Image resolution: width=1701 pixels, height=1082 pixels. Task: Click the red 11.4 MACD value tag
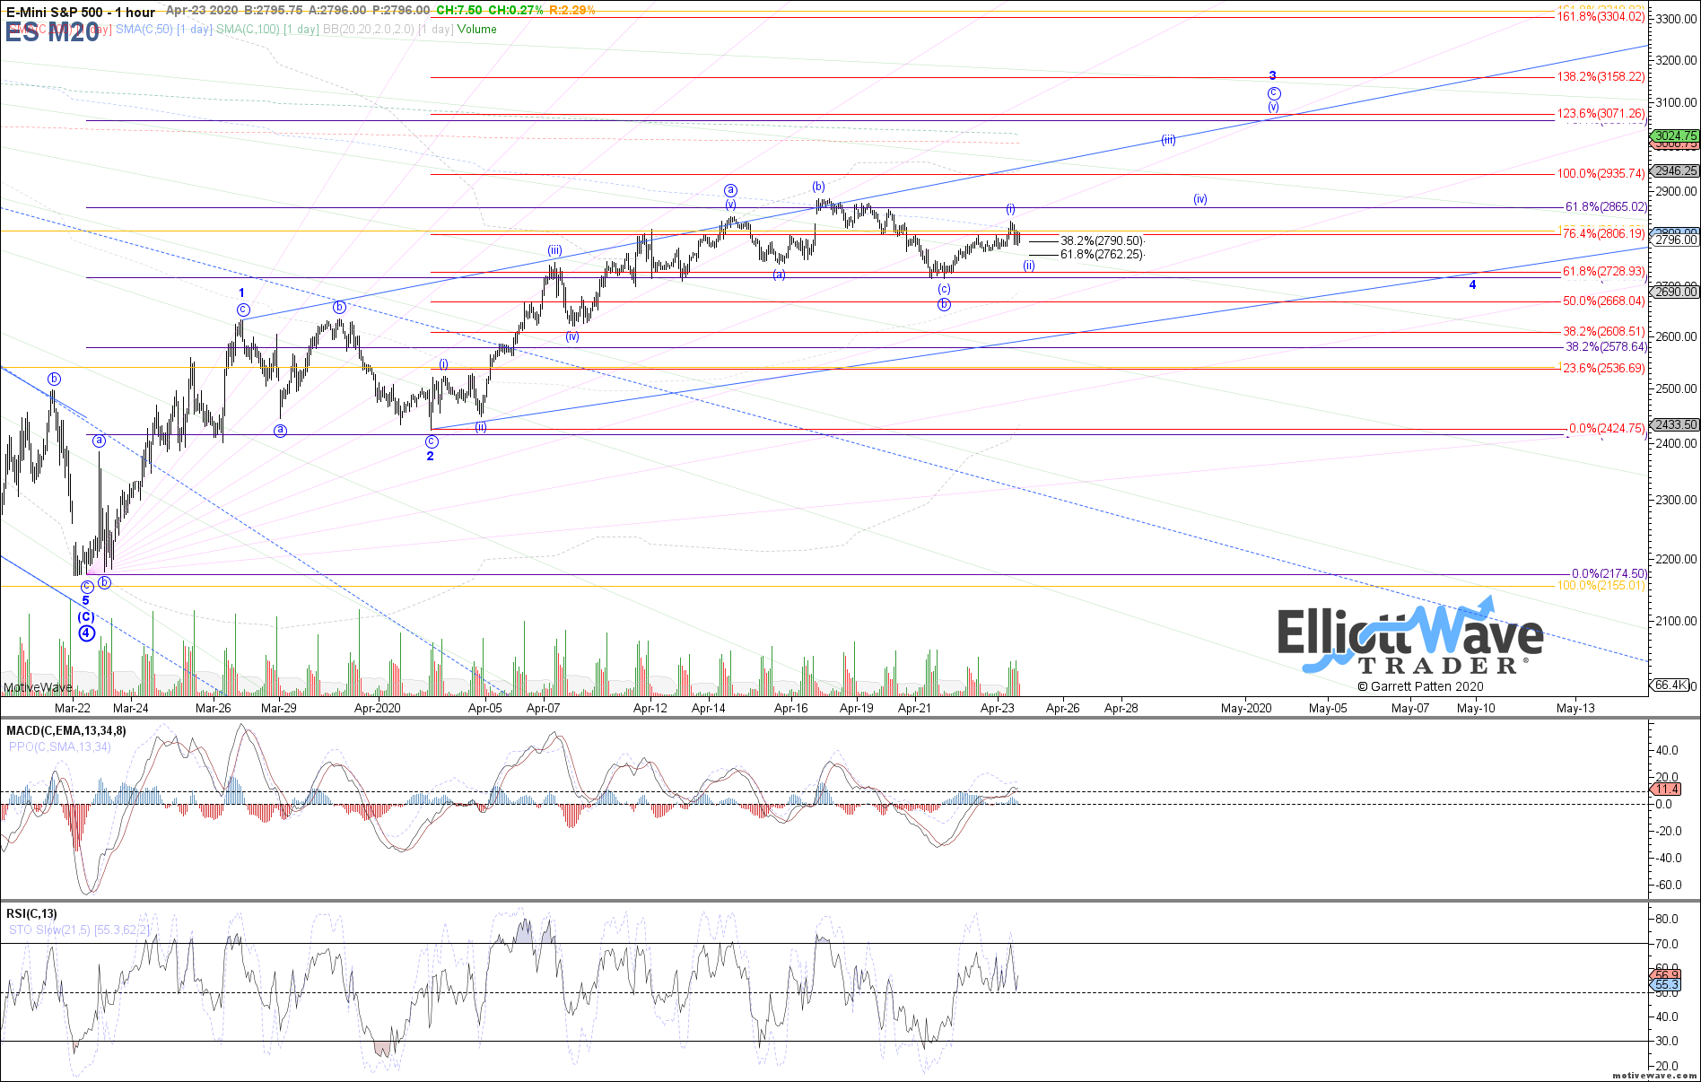point(1666,790)
